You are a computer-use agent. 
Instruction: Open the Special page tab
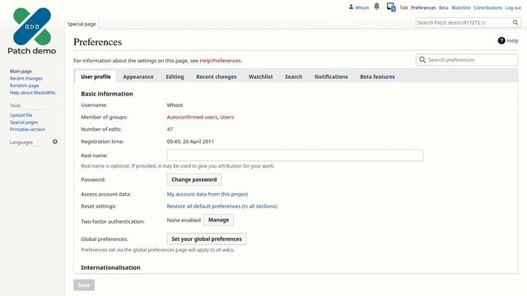point(82,24)
